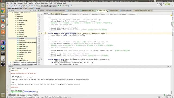Open the Event Log
This screenshot has height=98, width=174.
tap(168, 95)
